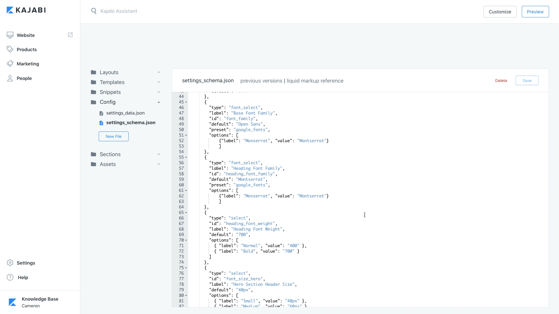Screen dimensions: 559x314
Task: Click the previous versions link
Action: 261,81
